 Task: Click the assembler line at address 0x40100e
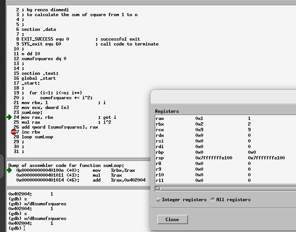coord(76,170)
